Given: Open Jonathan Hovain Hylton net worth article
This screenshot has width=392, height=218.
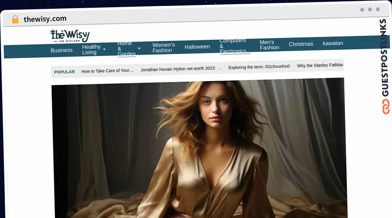Looking at the screenshot, I should tap(181, 69).
